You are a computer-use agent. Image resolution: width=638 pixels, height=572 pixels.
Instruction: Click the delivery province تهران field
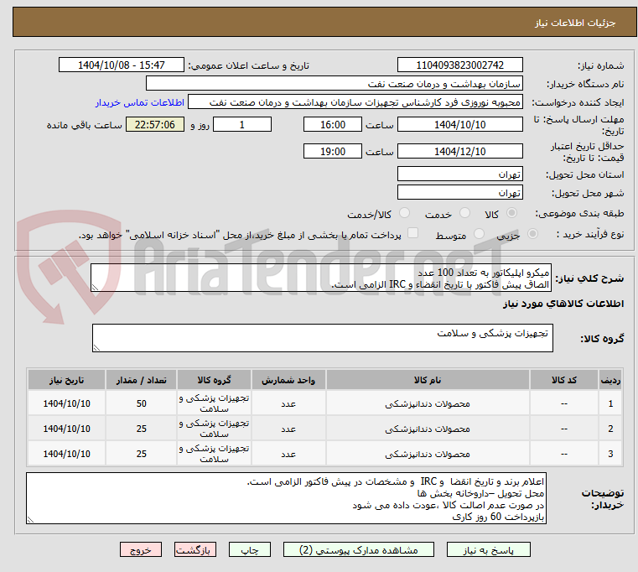click(x=459, y=174)
